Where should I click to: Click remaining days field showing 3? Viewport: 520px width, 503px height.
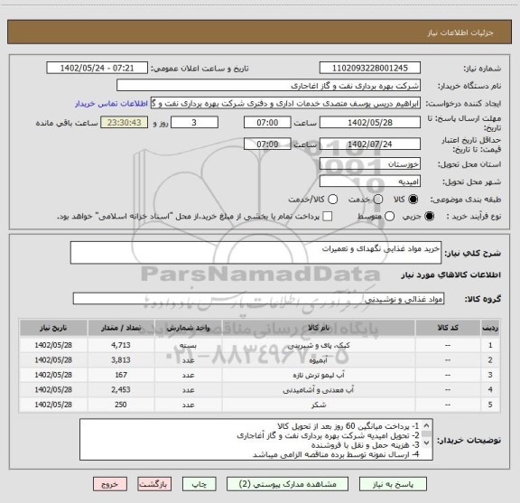click(194, 123)
